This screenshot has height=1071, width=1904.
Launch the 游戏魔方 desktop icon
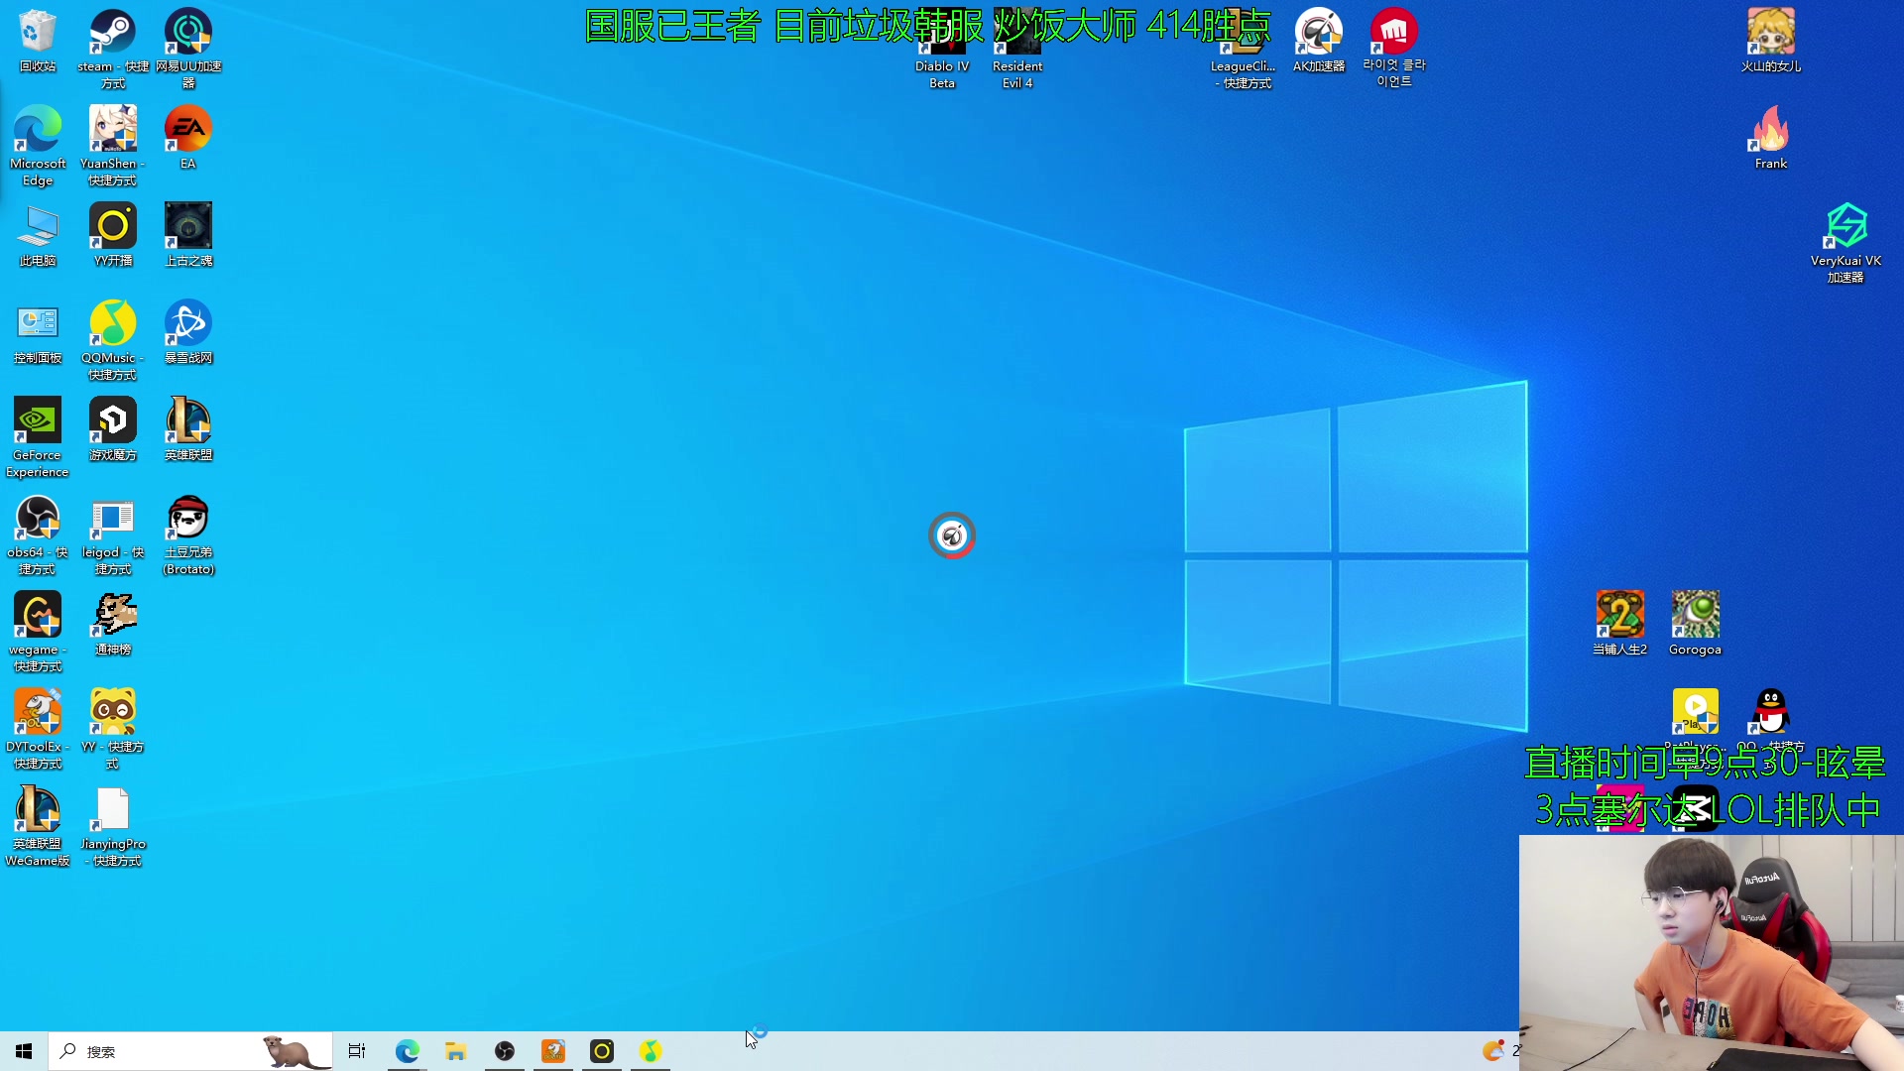coord(113,429)
